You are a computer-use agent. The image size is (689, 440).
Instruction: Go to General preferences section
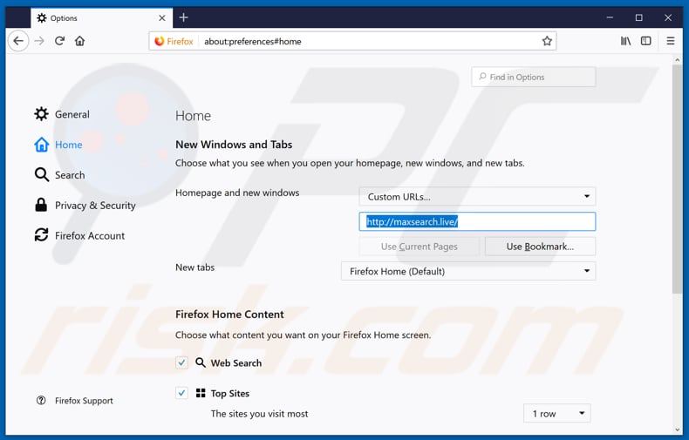pos(72,114)
